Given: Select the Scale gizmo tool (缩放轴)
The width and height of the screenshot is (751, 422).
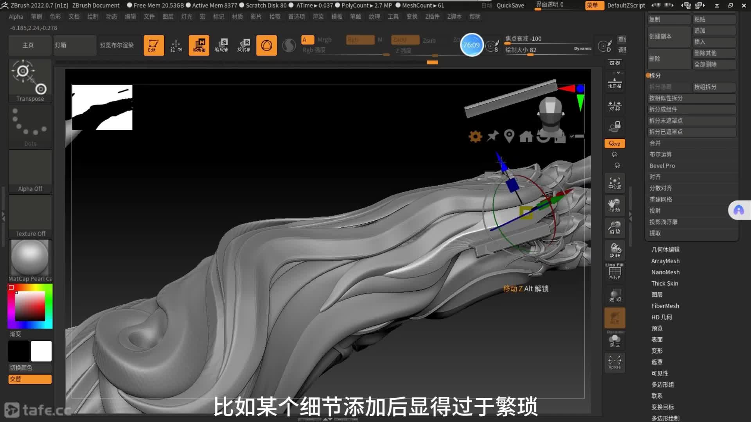Looking at the screenshot, I should (x=221, y=45).
